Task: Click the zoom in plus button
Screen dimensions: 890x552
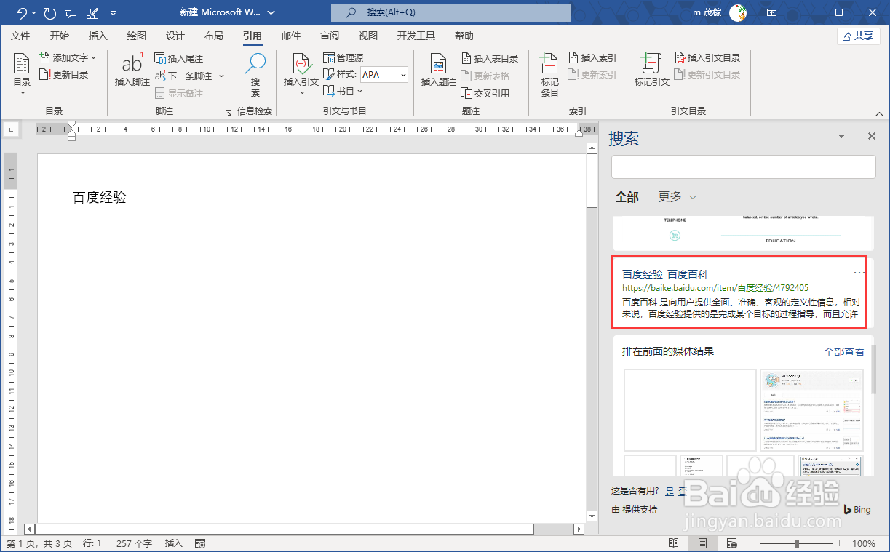Action: pyautogui.click(x=840, y=543)
